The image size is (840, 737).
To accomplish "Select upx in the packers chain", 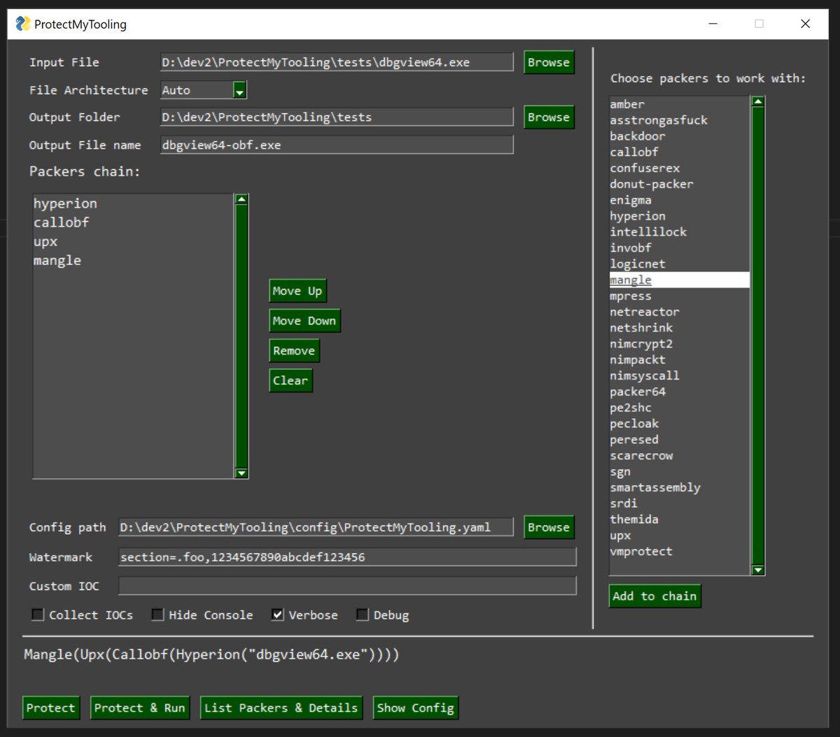I will point(133,241).
